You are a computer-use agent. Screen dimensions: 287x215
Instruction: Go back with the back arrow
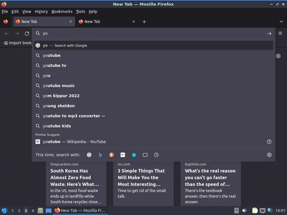[x=7, y=34]
